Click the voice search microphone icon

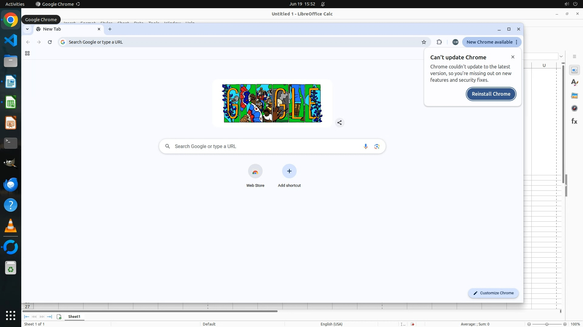click(366, 147)
